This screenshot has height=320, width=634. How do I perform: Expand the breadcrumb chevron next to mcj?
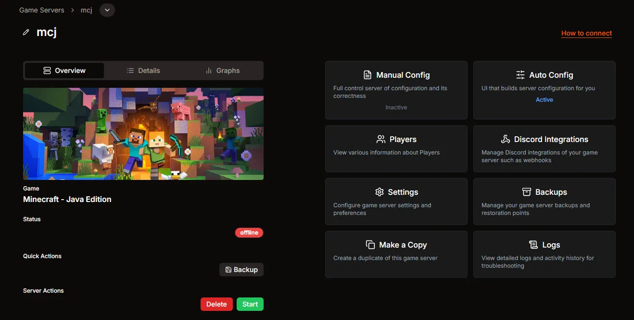pyautogui.click(x=107, y=10)
